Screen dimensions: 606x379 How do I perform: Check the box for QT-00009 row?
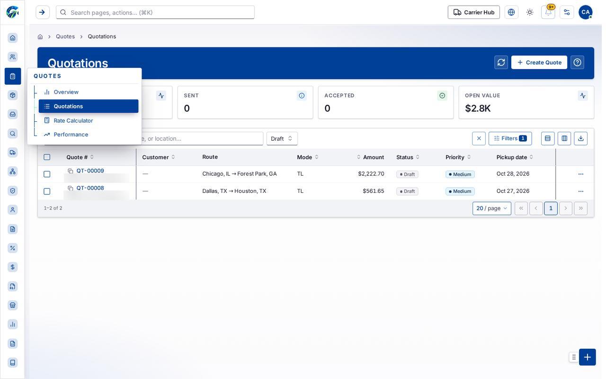click(x=47, y=174)
